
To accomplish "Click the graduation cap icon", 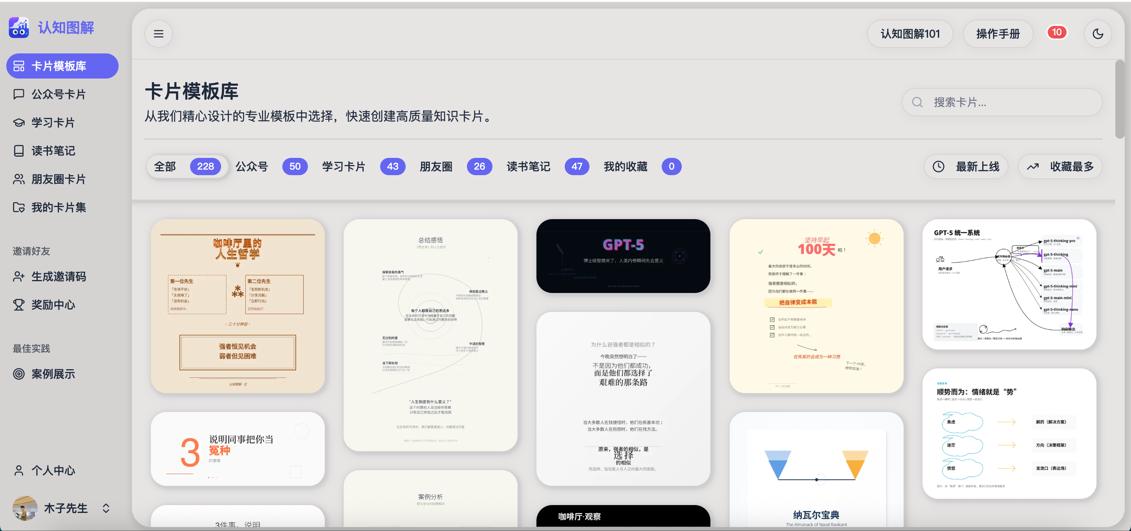I will (x=19, y=123).
